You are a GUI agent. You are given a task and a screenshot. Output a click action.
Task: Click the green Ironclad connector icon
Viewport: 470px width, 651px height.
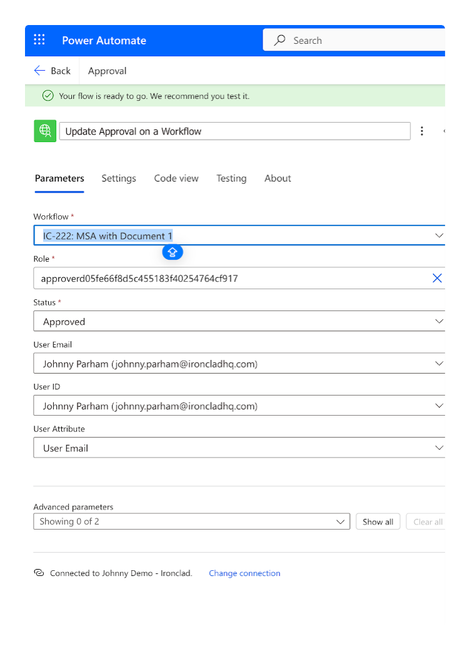point(45,131)
